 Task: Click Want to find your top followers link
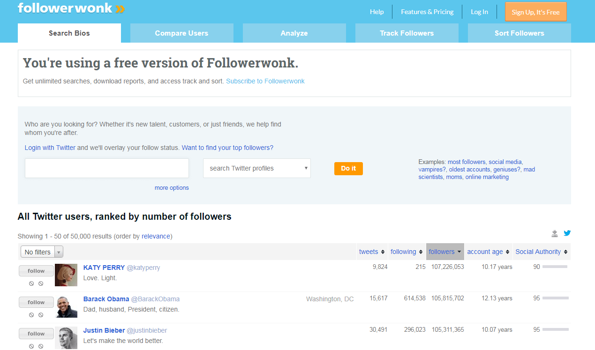click(227, 148)
